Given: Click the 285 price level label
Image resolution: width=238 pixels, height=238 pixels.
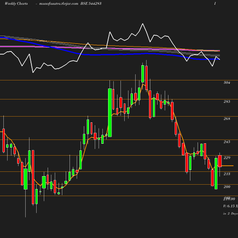Looking at the screenshot, I should click(227, 101).
